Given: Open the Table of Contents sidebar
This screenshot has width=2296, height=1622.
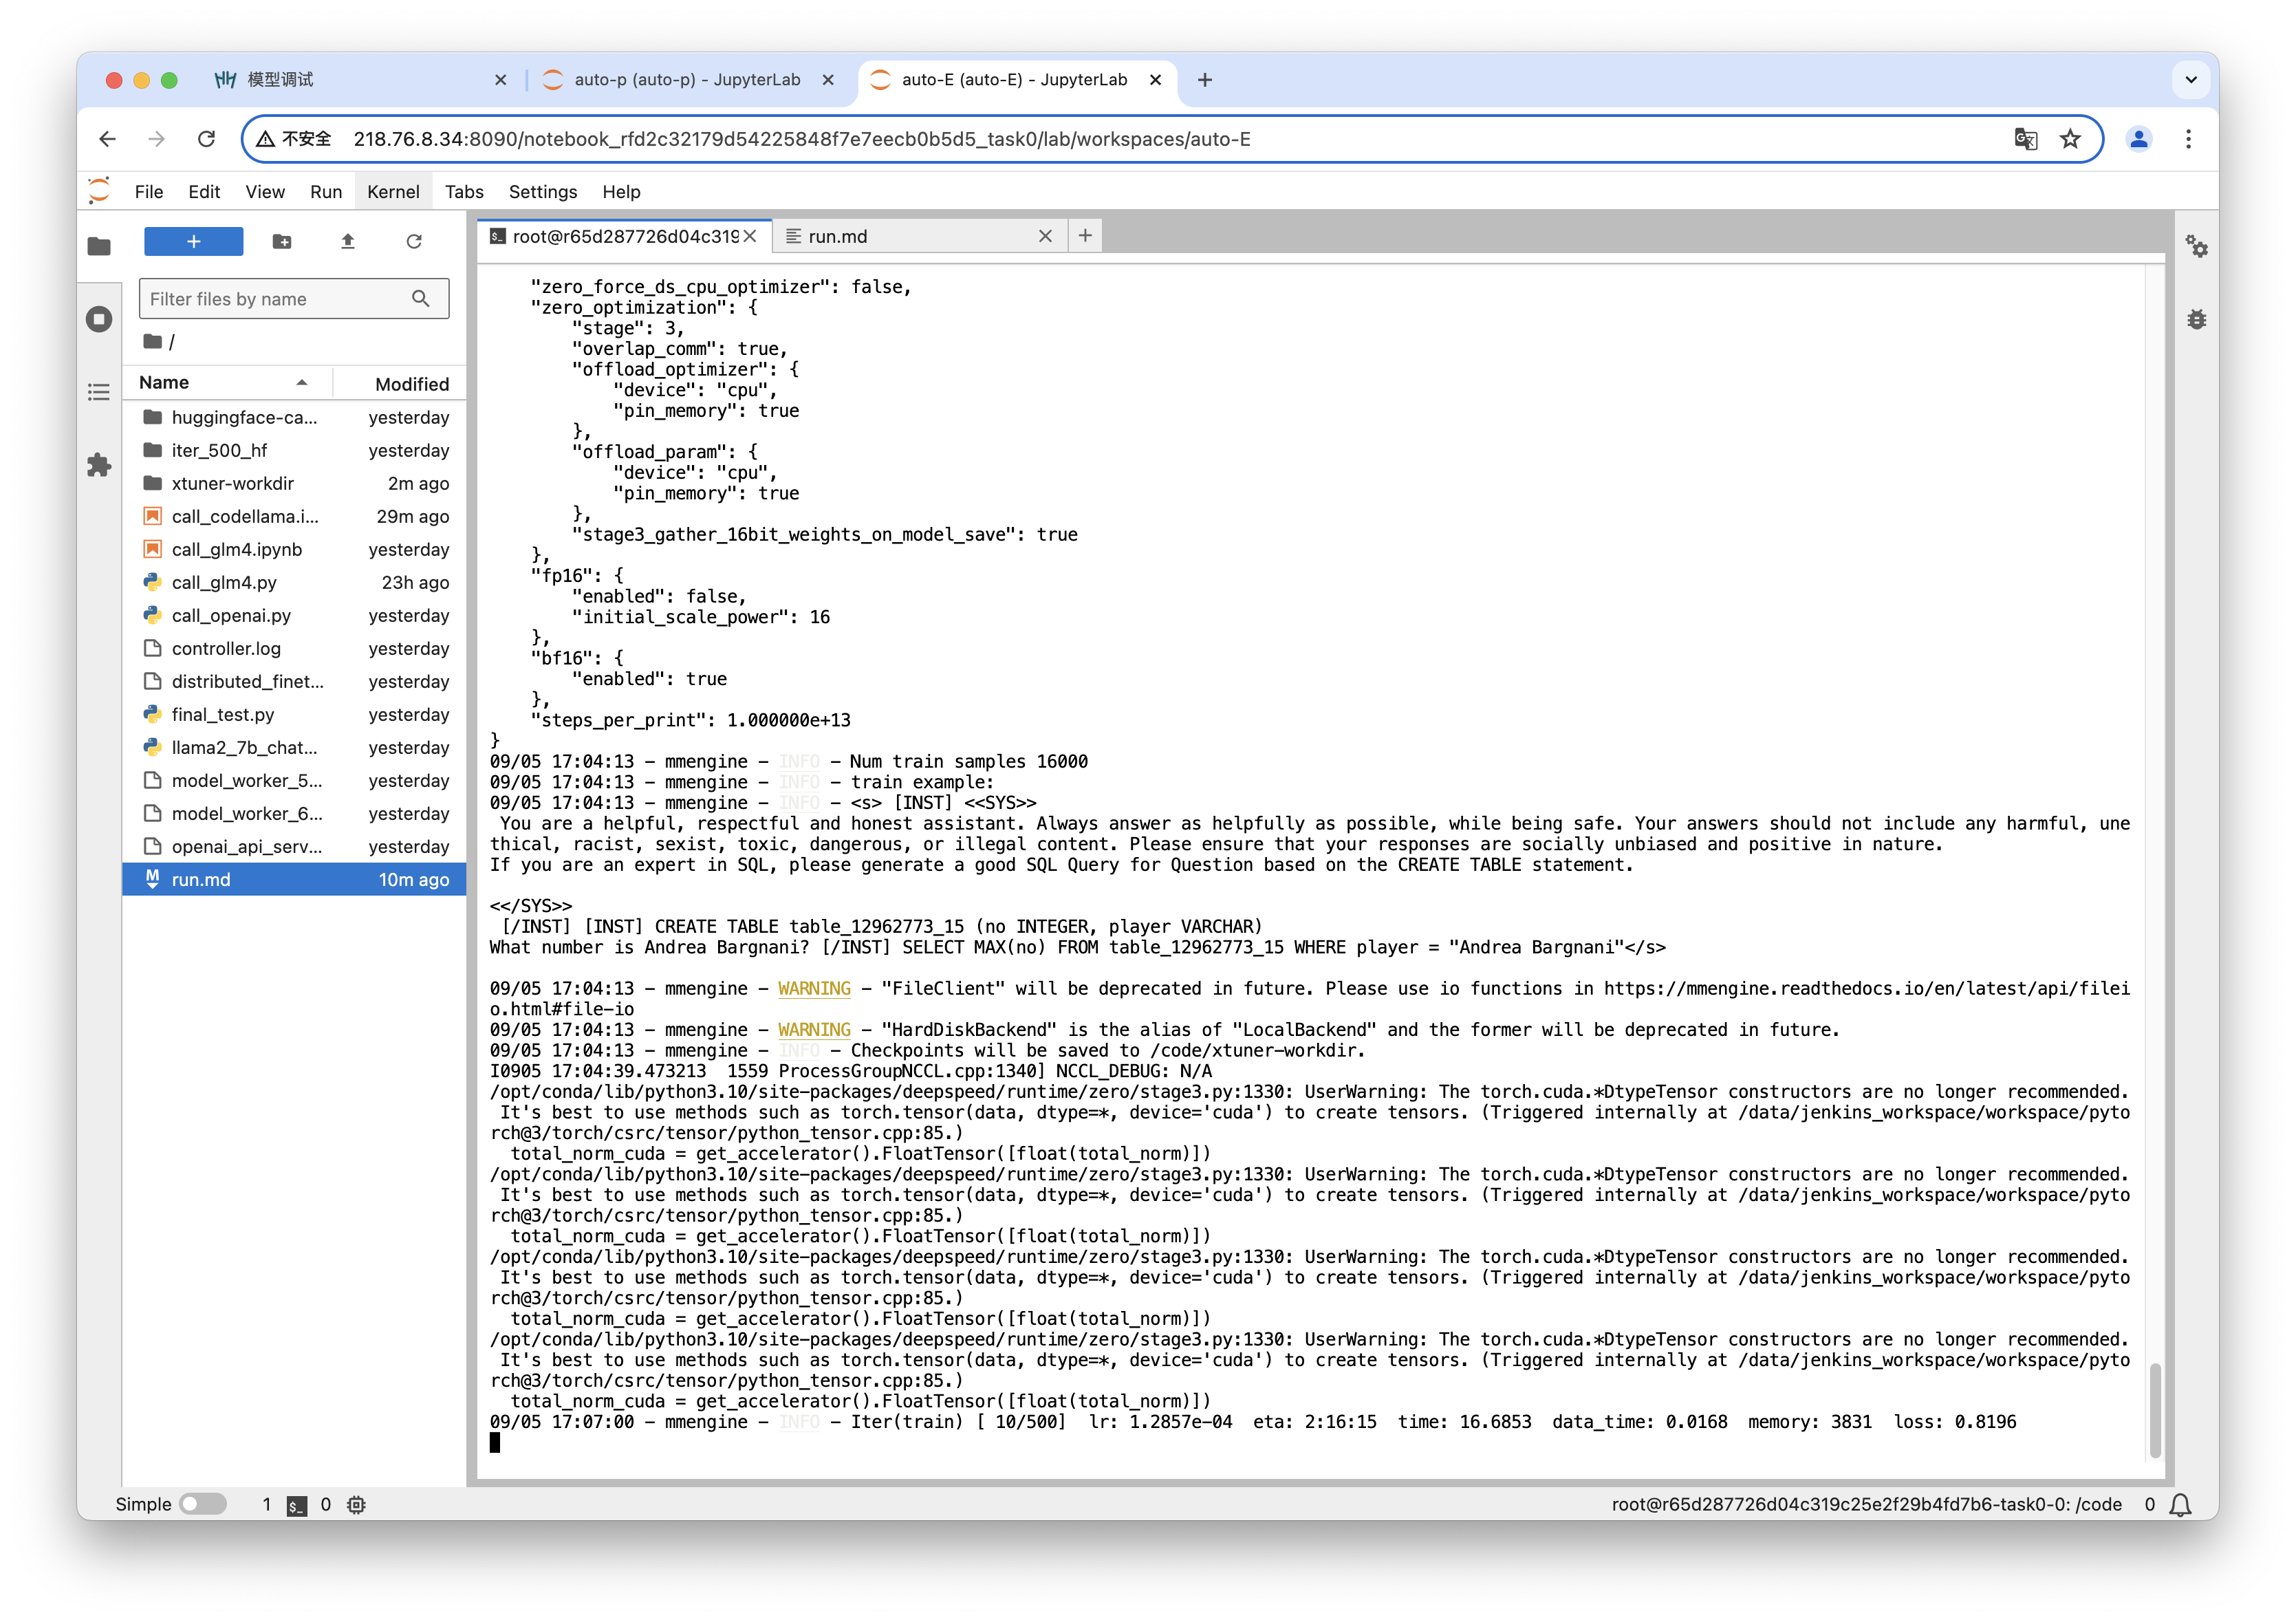Looking at the screenshot, I should click(x=99, y=392).
